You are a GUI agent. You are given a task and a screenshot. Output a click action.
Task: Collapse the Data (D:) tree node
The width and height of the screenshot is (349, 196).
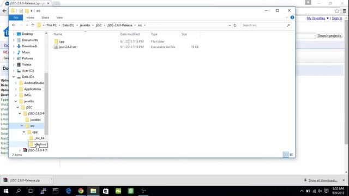tap(14, 77)
